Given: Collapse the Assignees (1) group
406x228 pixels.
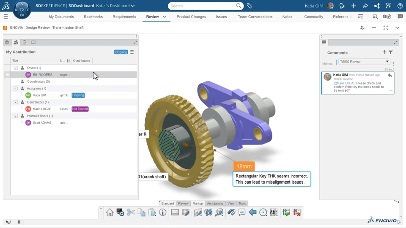Looking at the screenshot, I should click(x=16, y=88).
